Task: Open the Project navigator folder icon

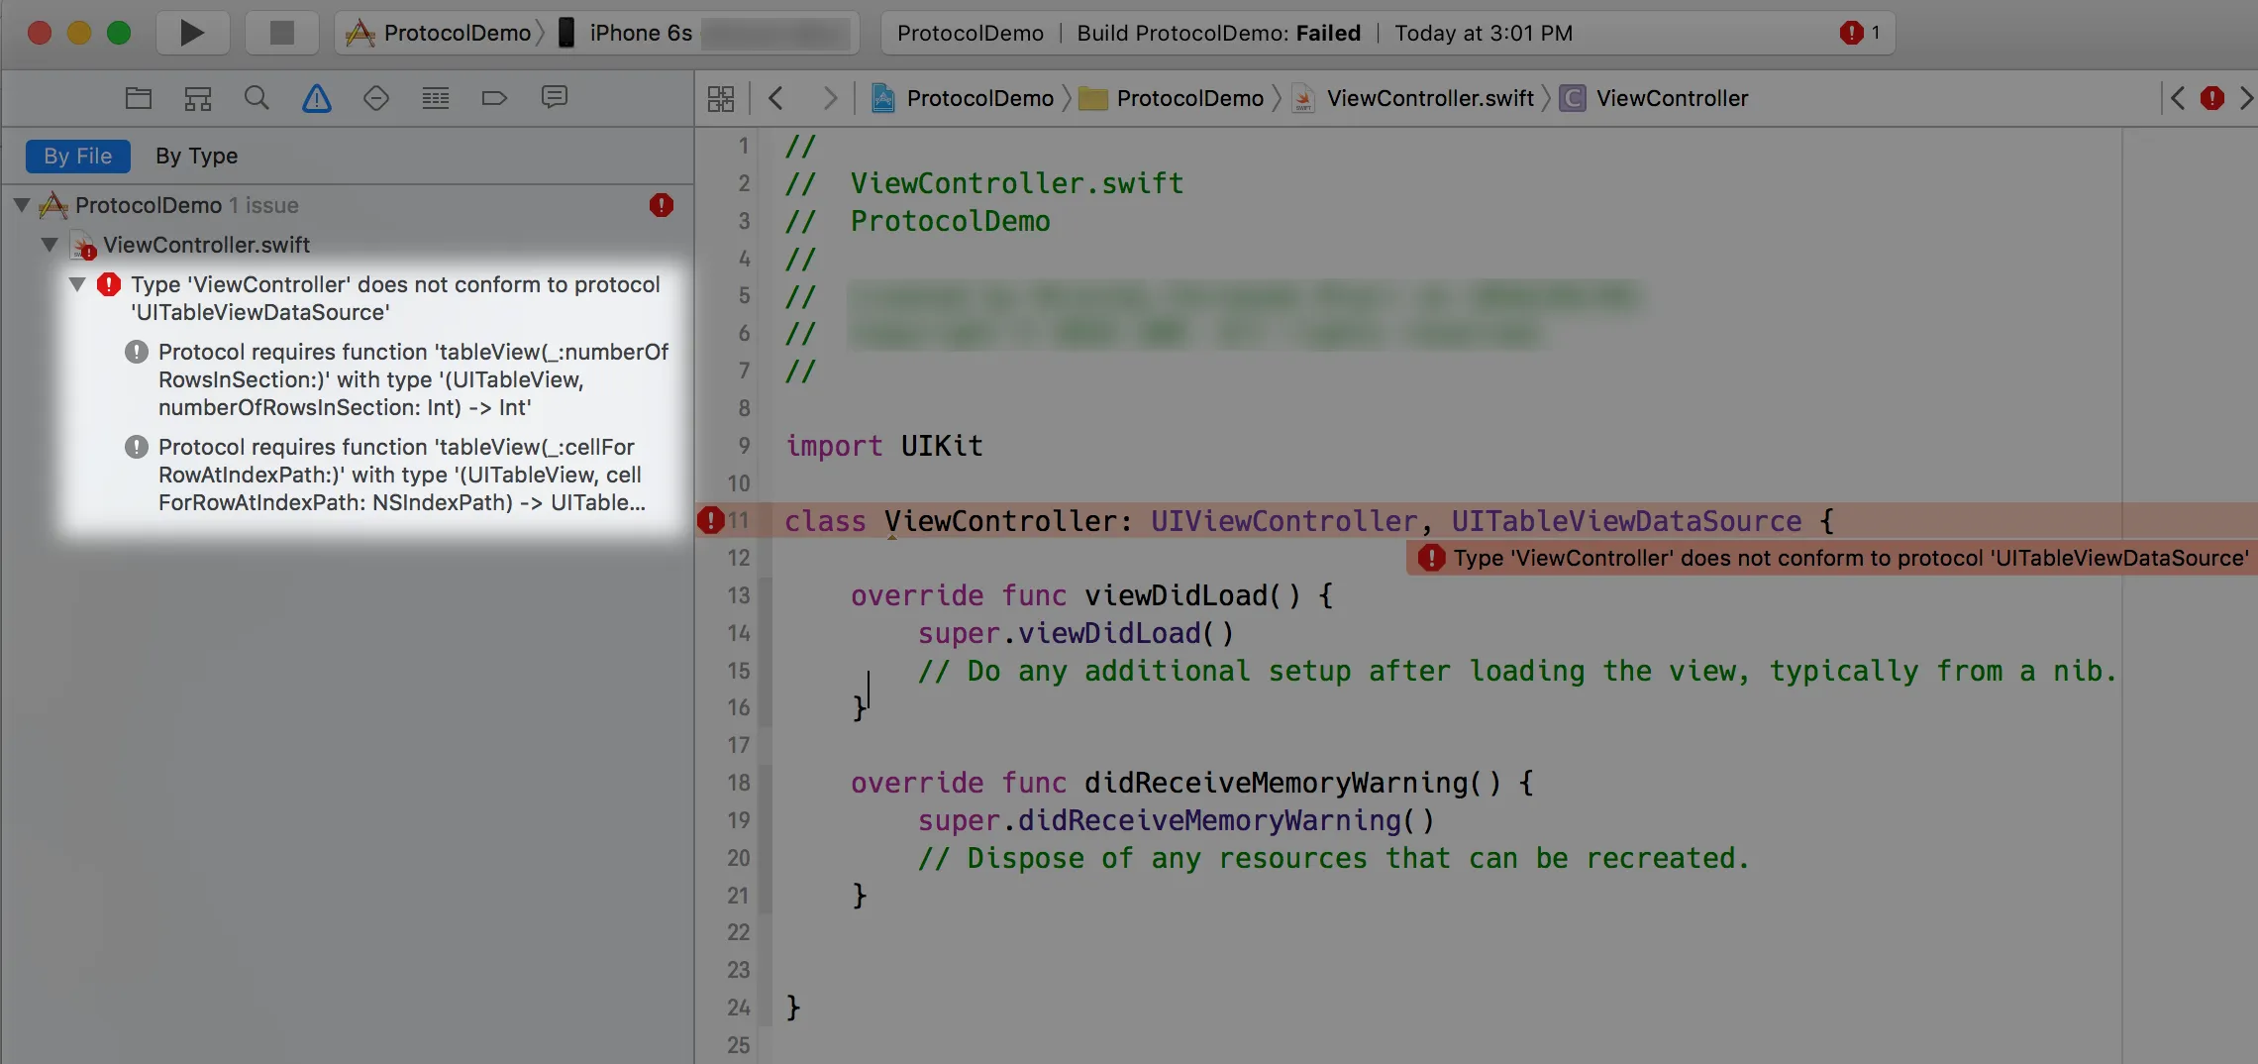Action: point(139,98)
